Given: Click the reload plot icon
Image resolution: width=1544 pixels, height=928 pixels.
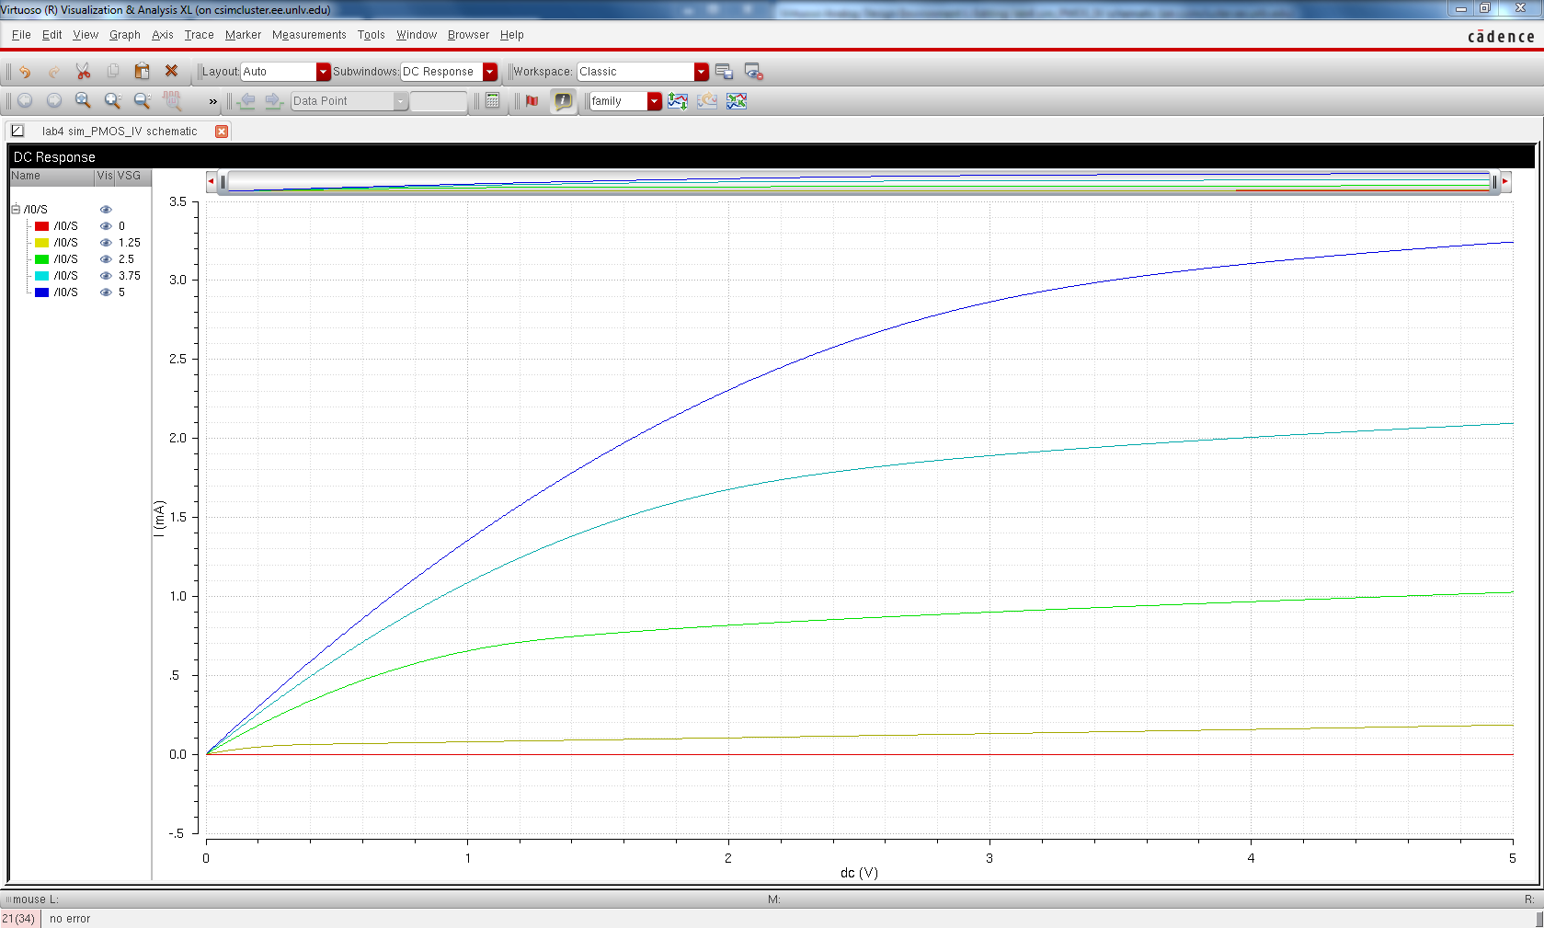Looking at the screenshot, I should pos(707,100).
